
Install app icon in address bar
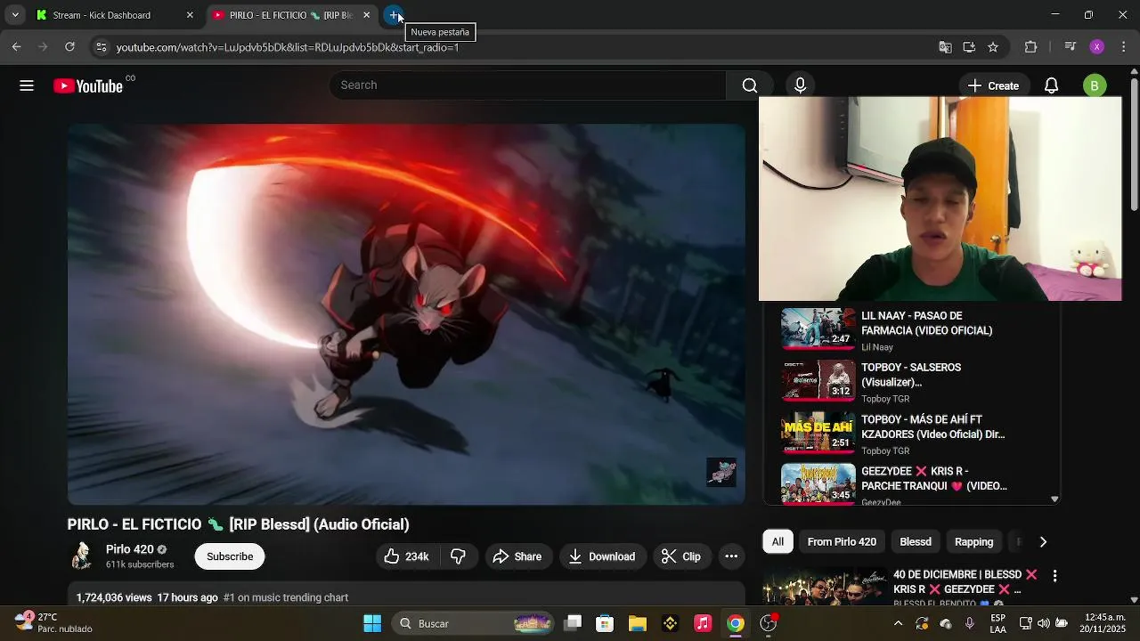click(969, 47)
